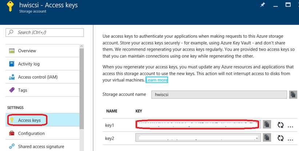Maximize the Access keys blade
299x151 pixels.
[288, 5]
